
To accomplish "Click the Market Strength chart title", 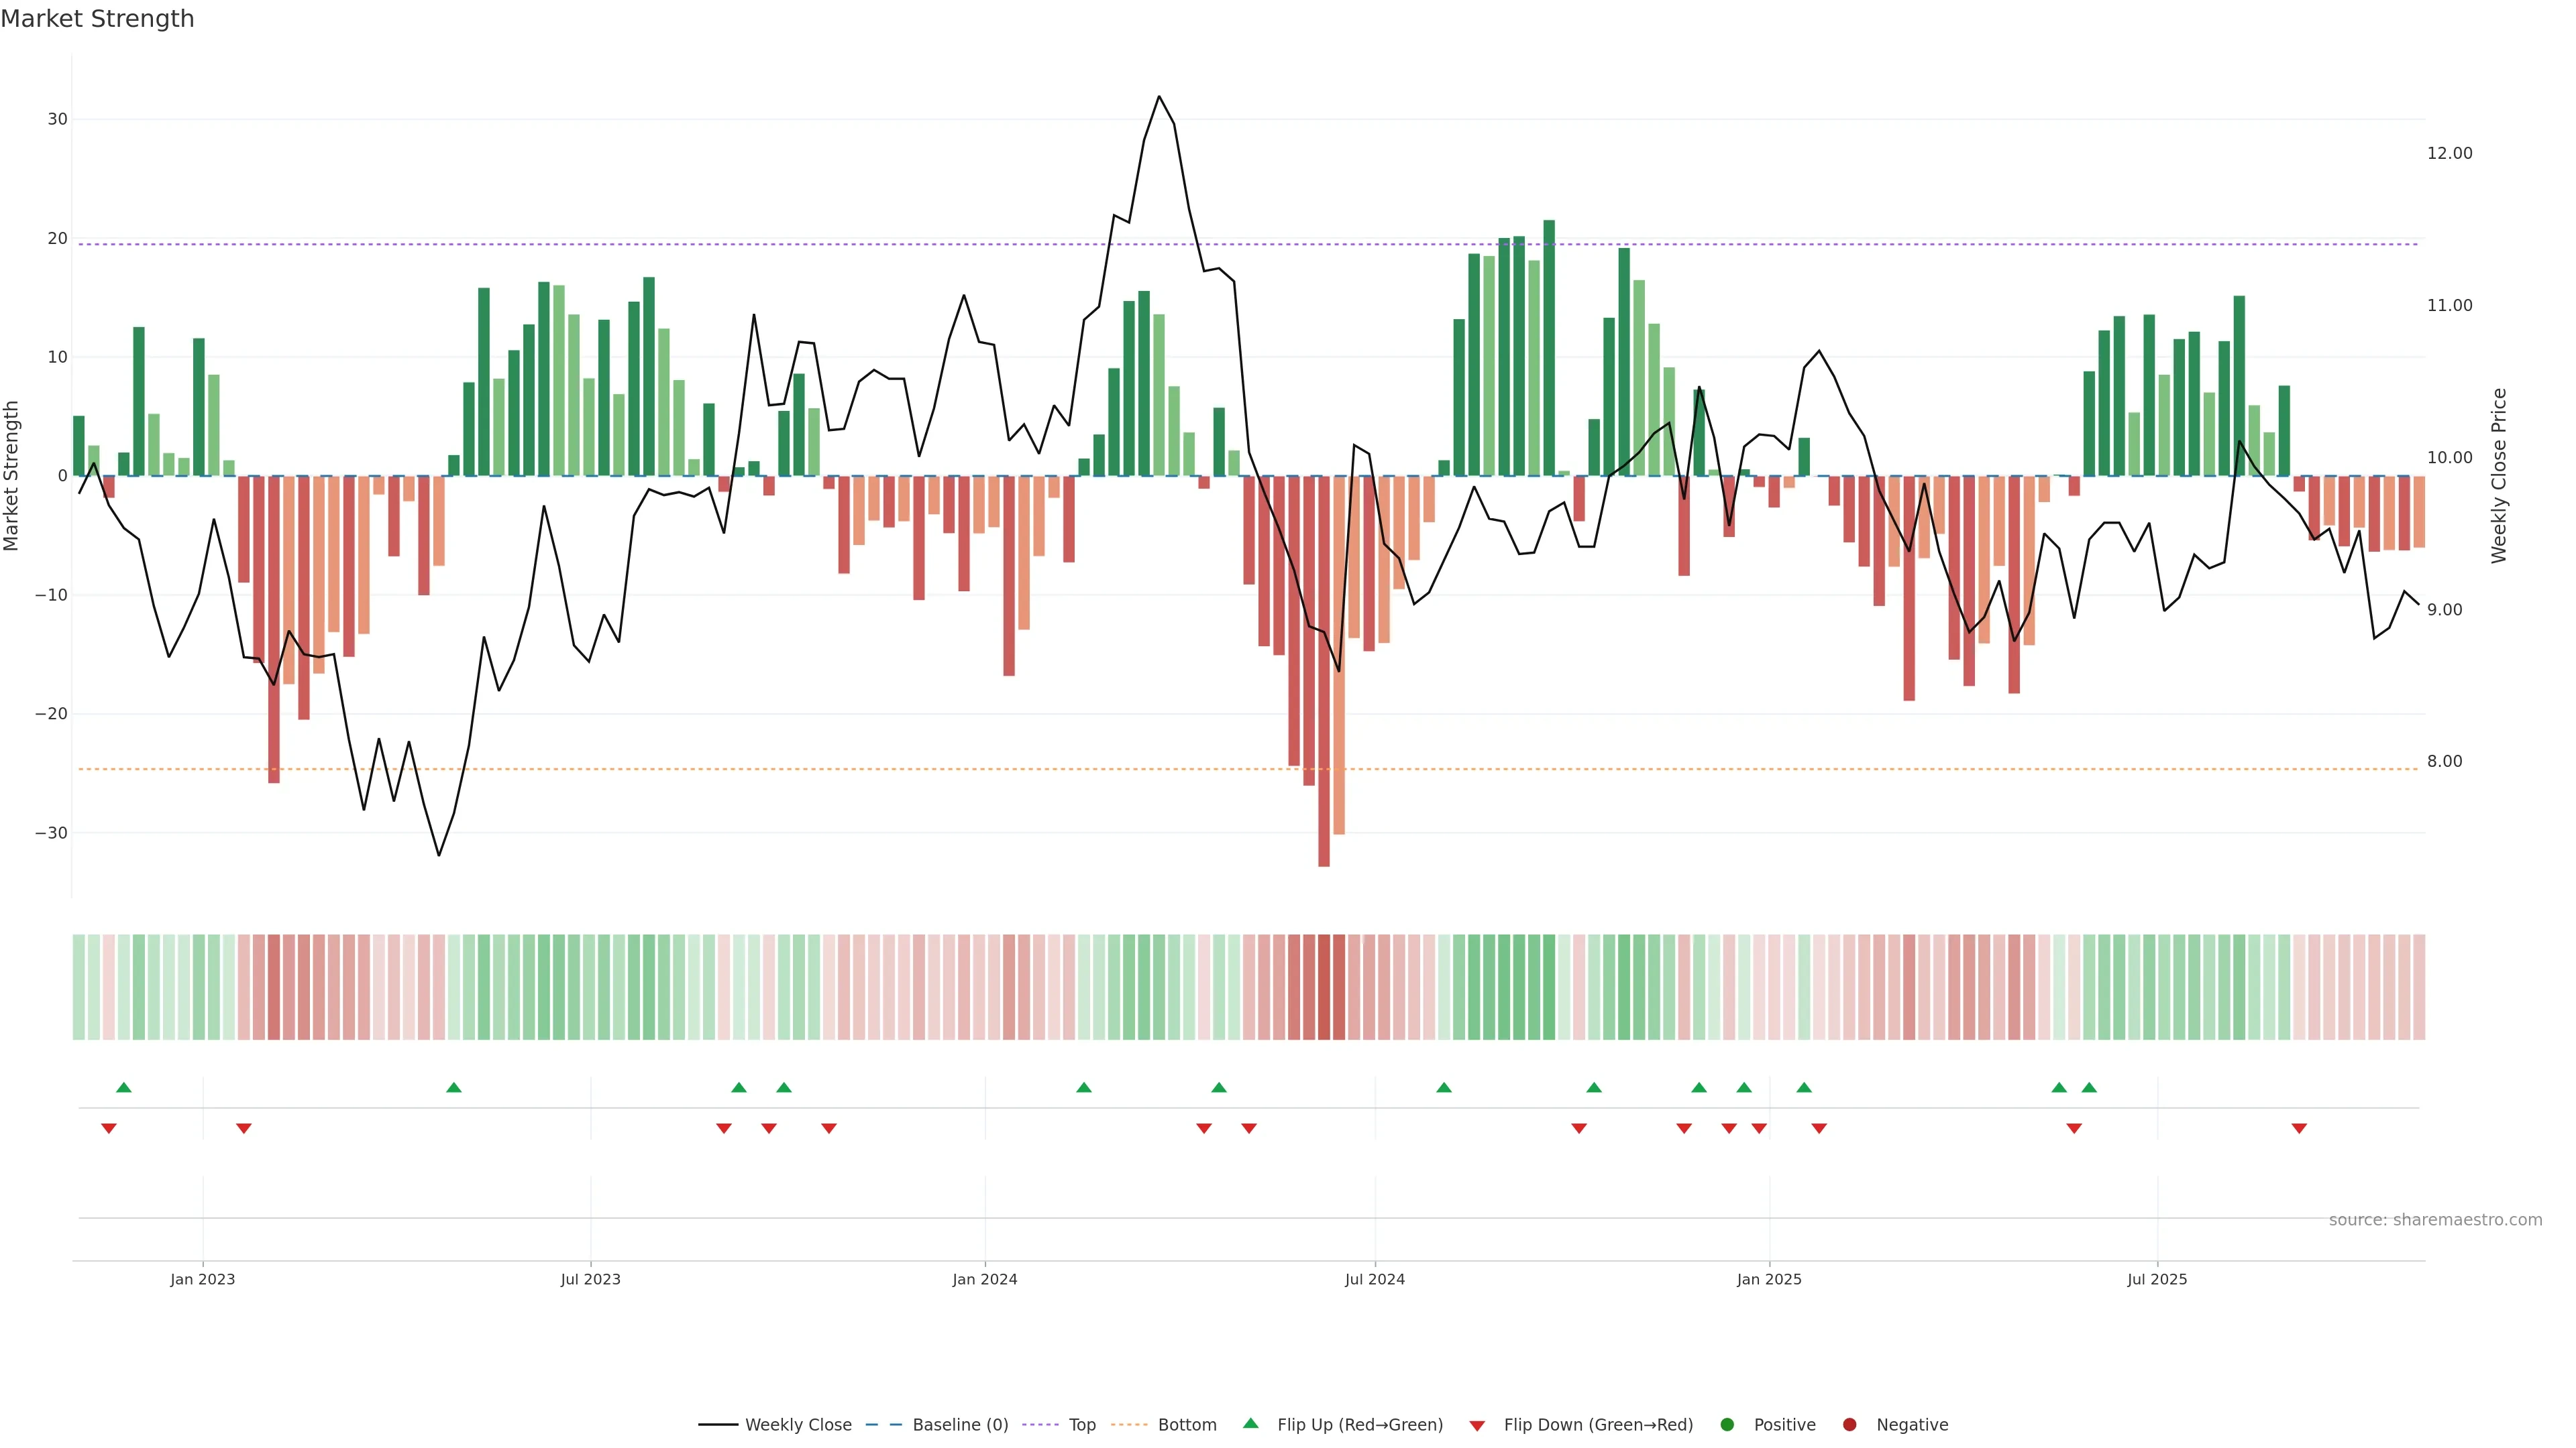I will pyautogui.click(x=97, y=19).
